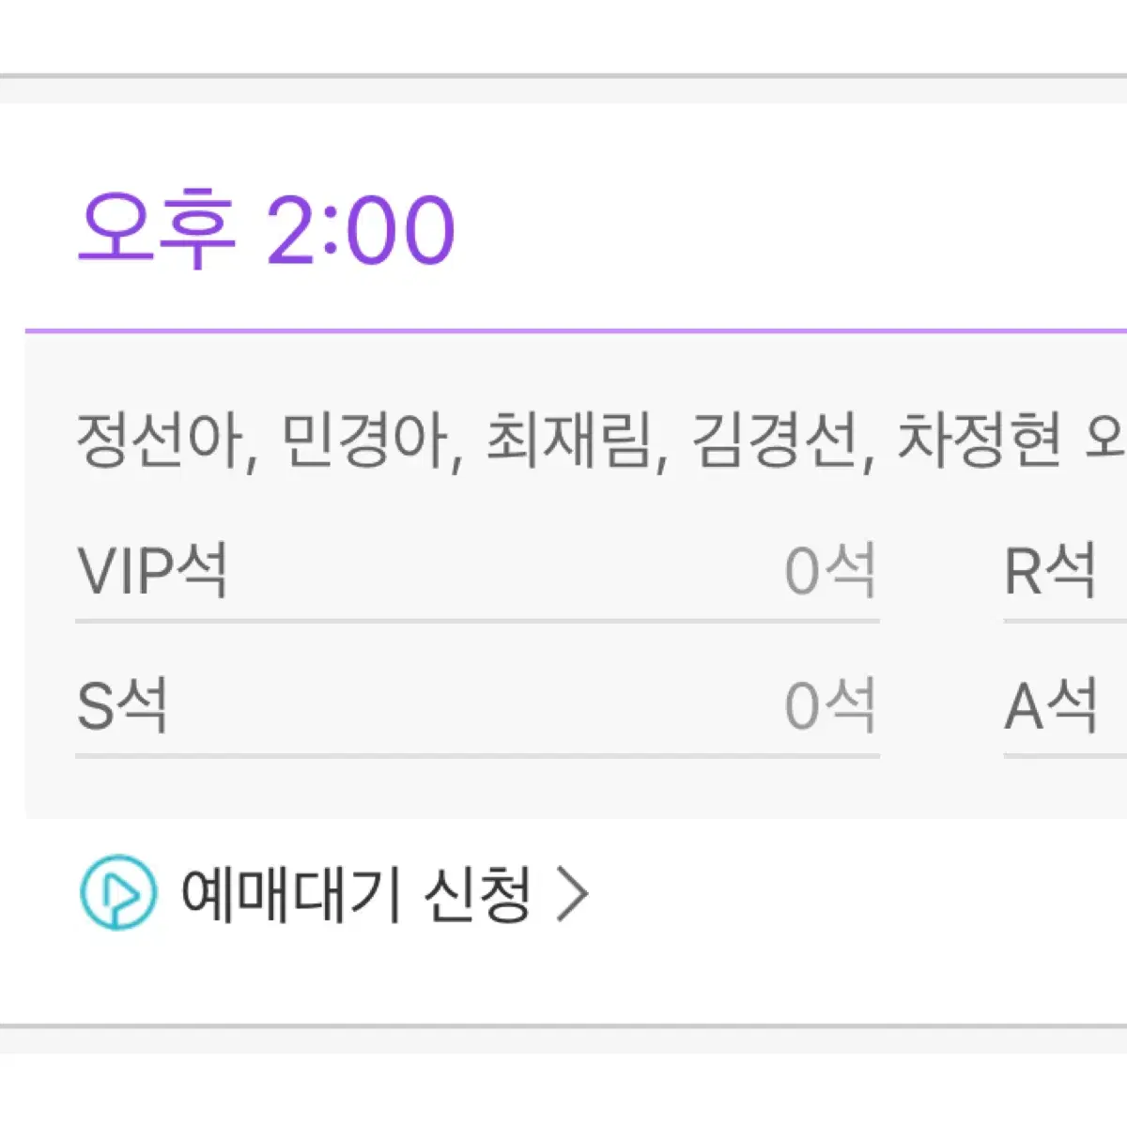Select the A석 seat grade label
Image resolution: width=1127 pixels, height=1127 pixels.
point(1050,705)
